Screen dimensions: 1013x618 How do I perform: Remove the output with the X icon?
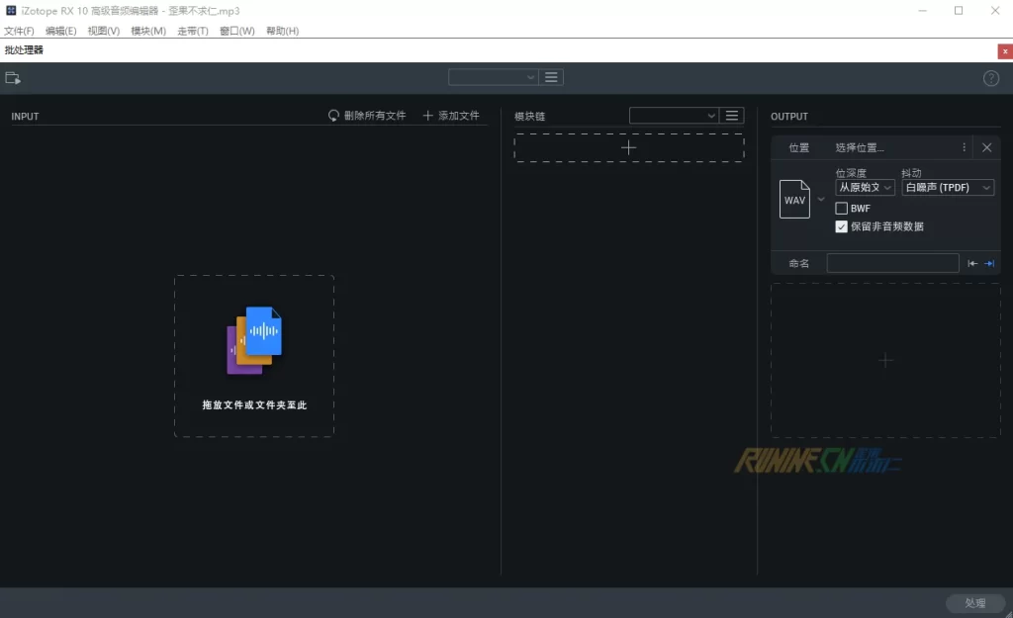click(986, 147)
